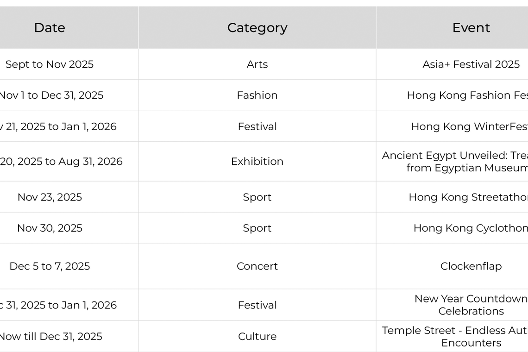Click the Concert category cell
This screenshot has height=352, width=528.
click(x=257, y=266)
